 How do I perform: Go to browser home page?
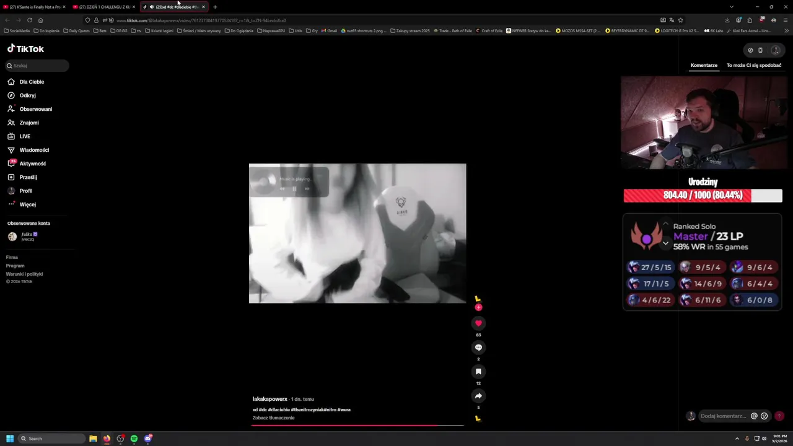click(41, 20)
